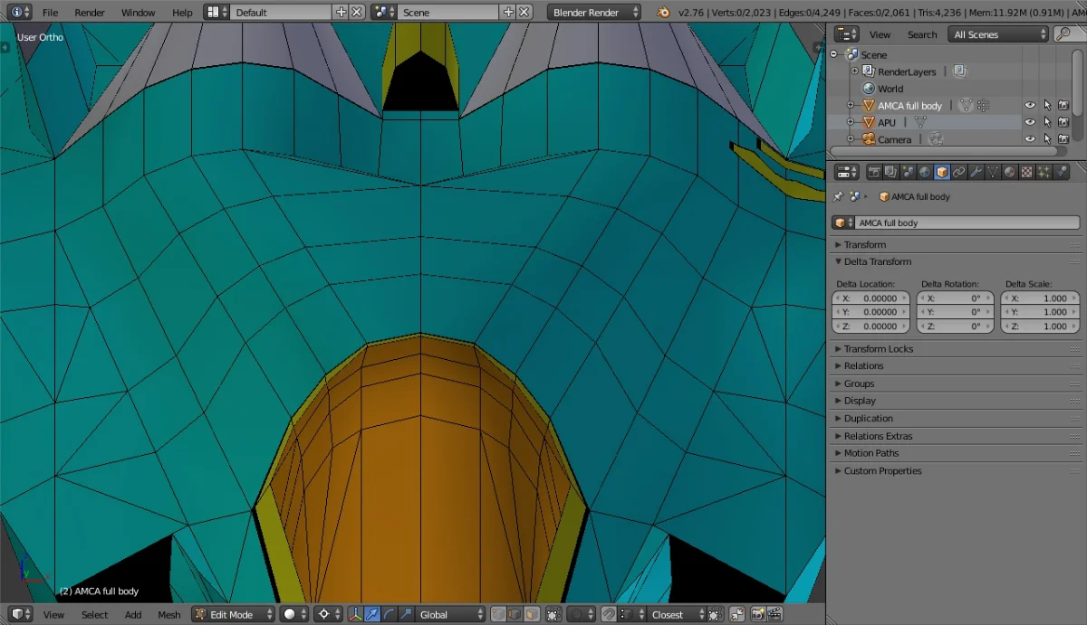This screenshot has height=625, width=1087.
Task: Open the Global orientation dropdown
Action: pos(451,614)
